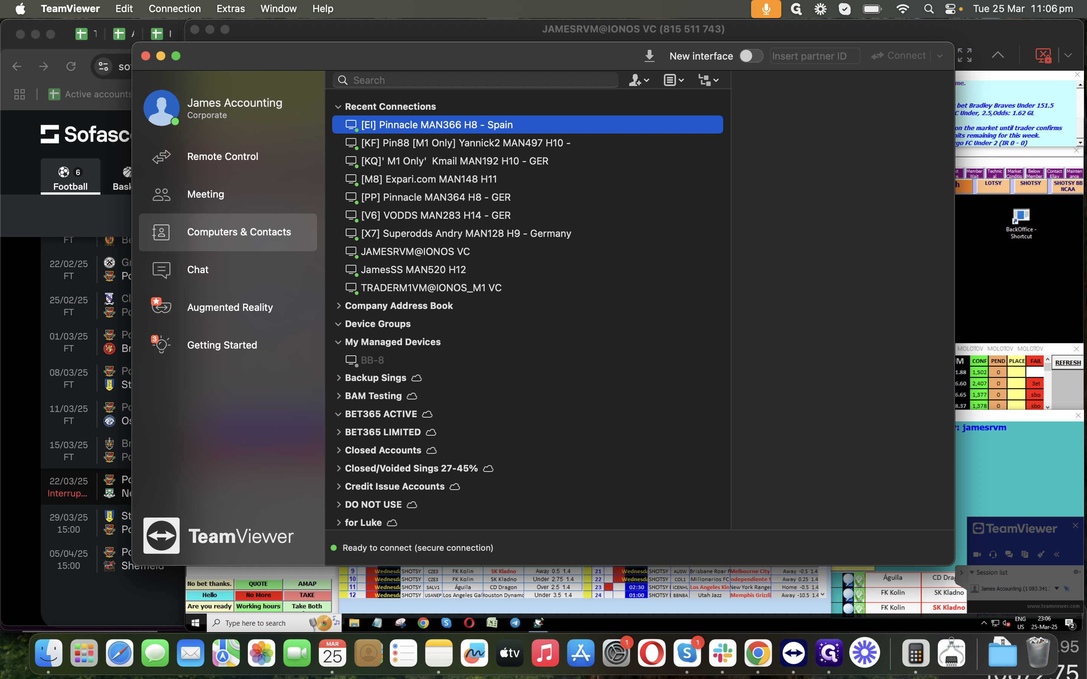This screenshot has height=679, width=1087.
Task: Click the James Accounting profile avatar
Action: (x=161, y=108)
